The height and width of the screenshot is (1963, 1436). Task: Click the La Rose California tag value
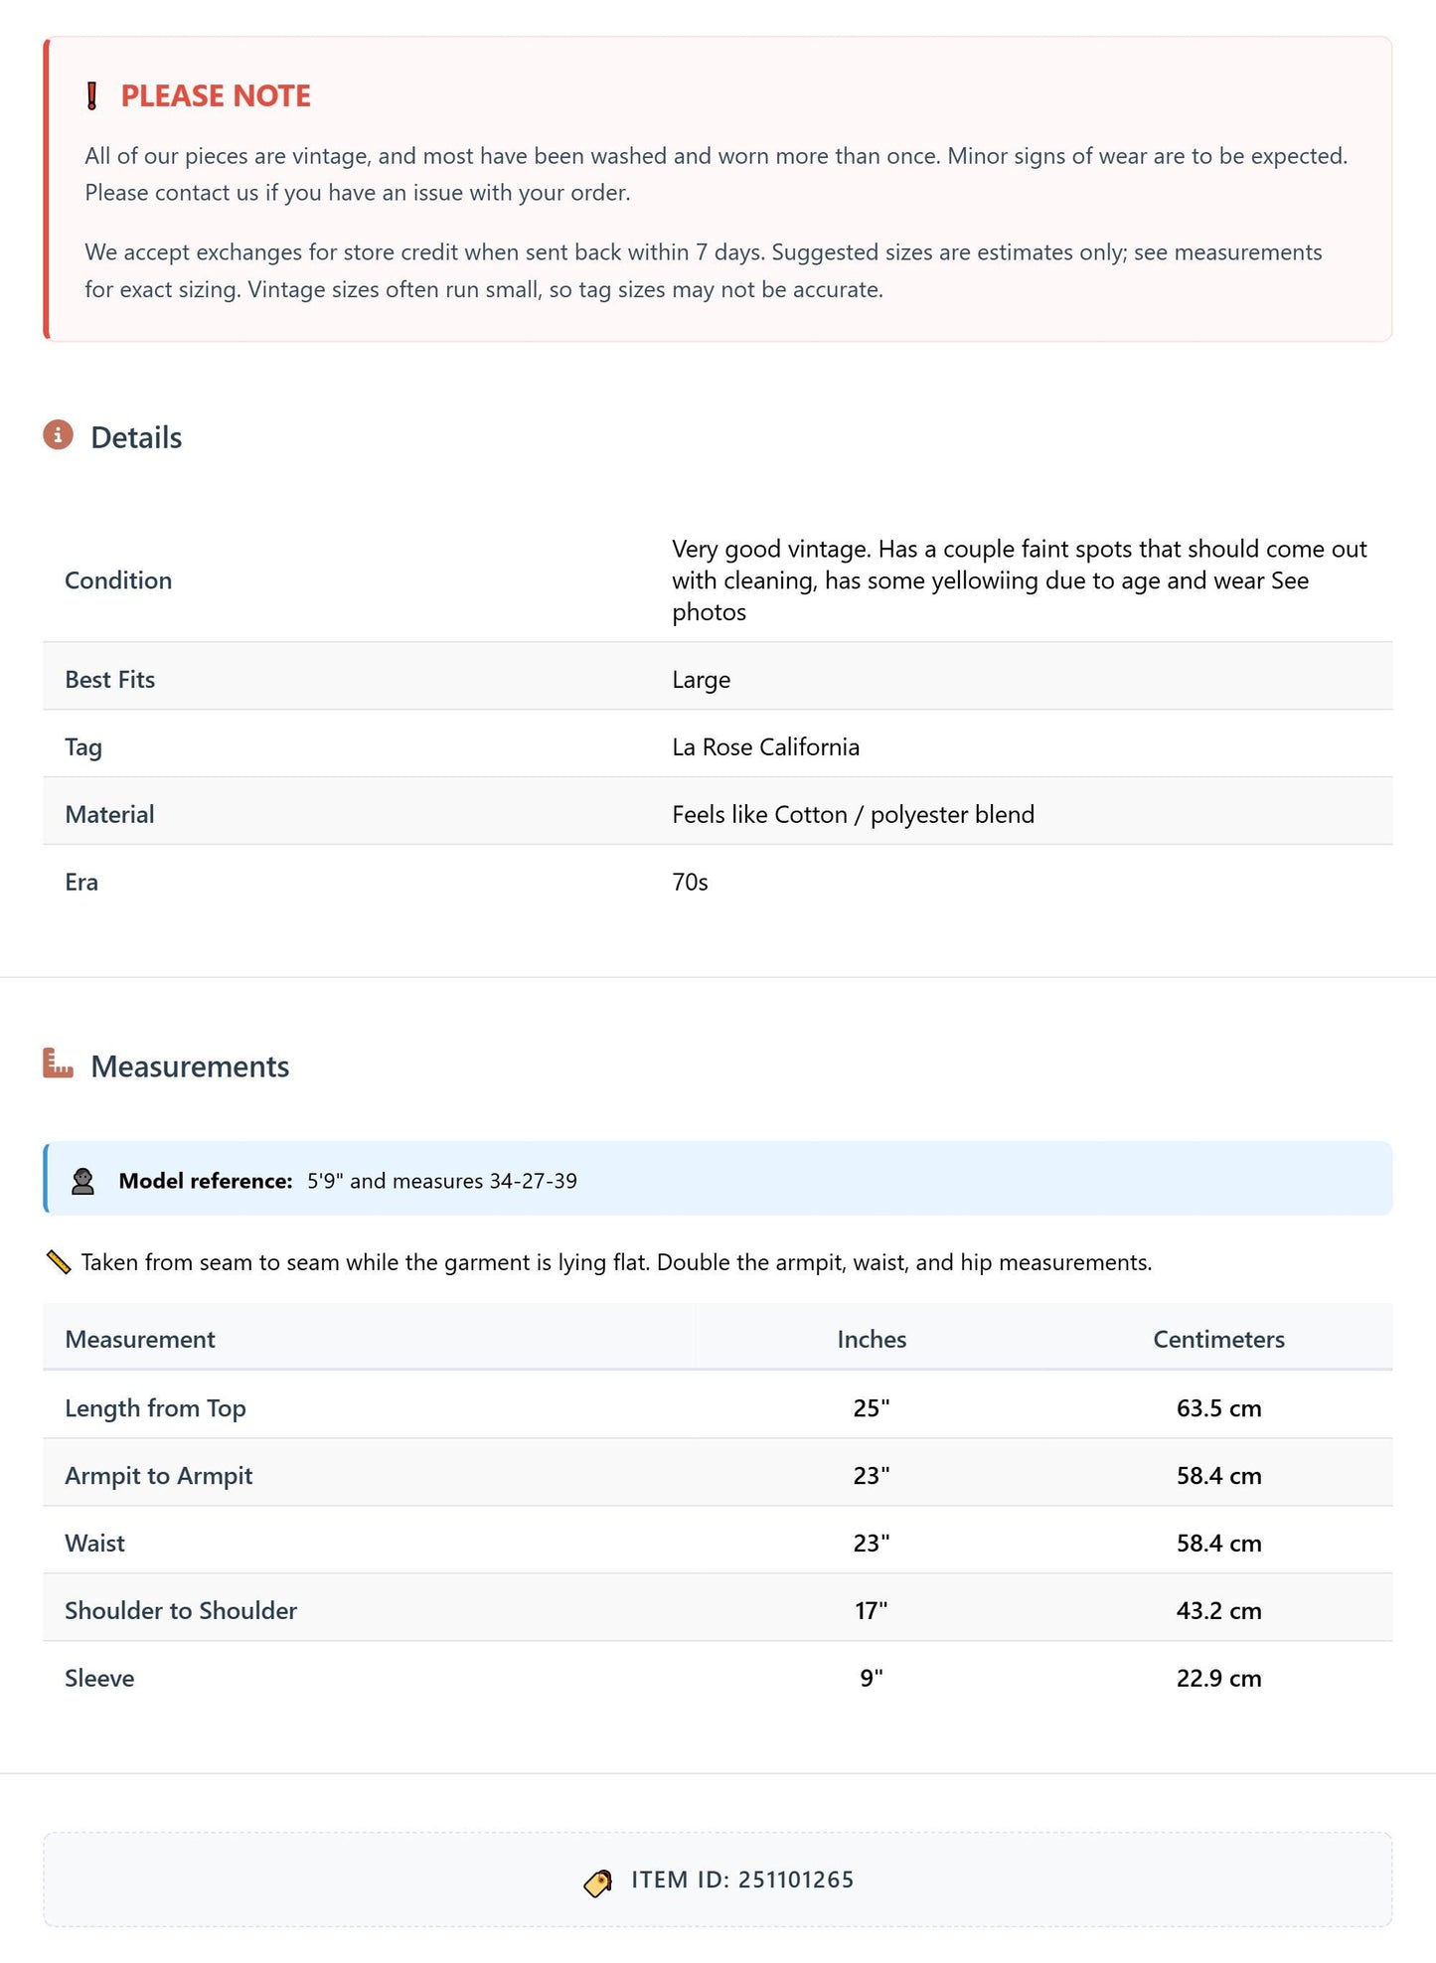765,747
